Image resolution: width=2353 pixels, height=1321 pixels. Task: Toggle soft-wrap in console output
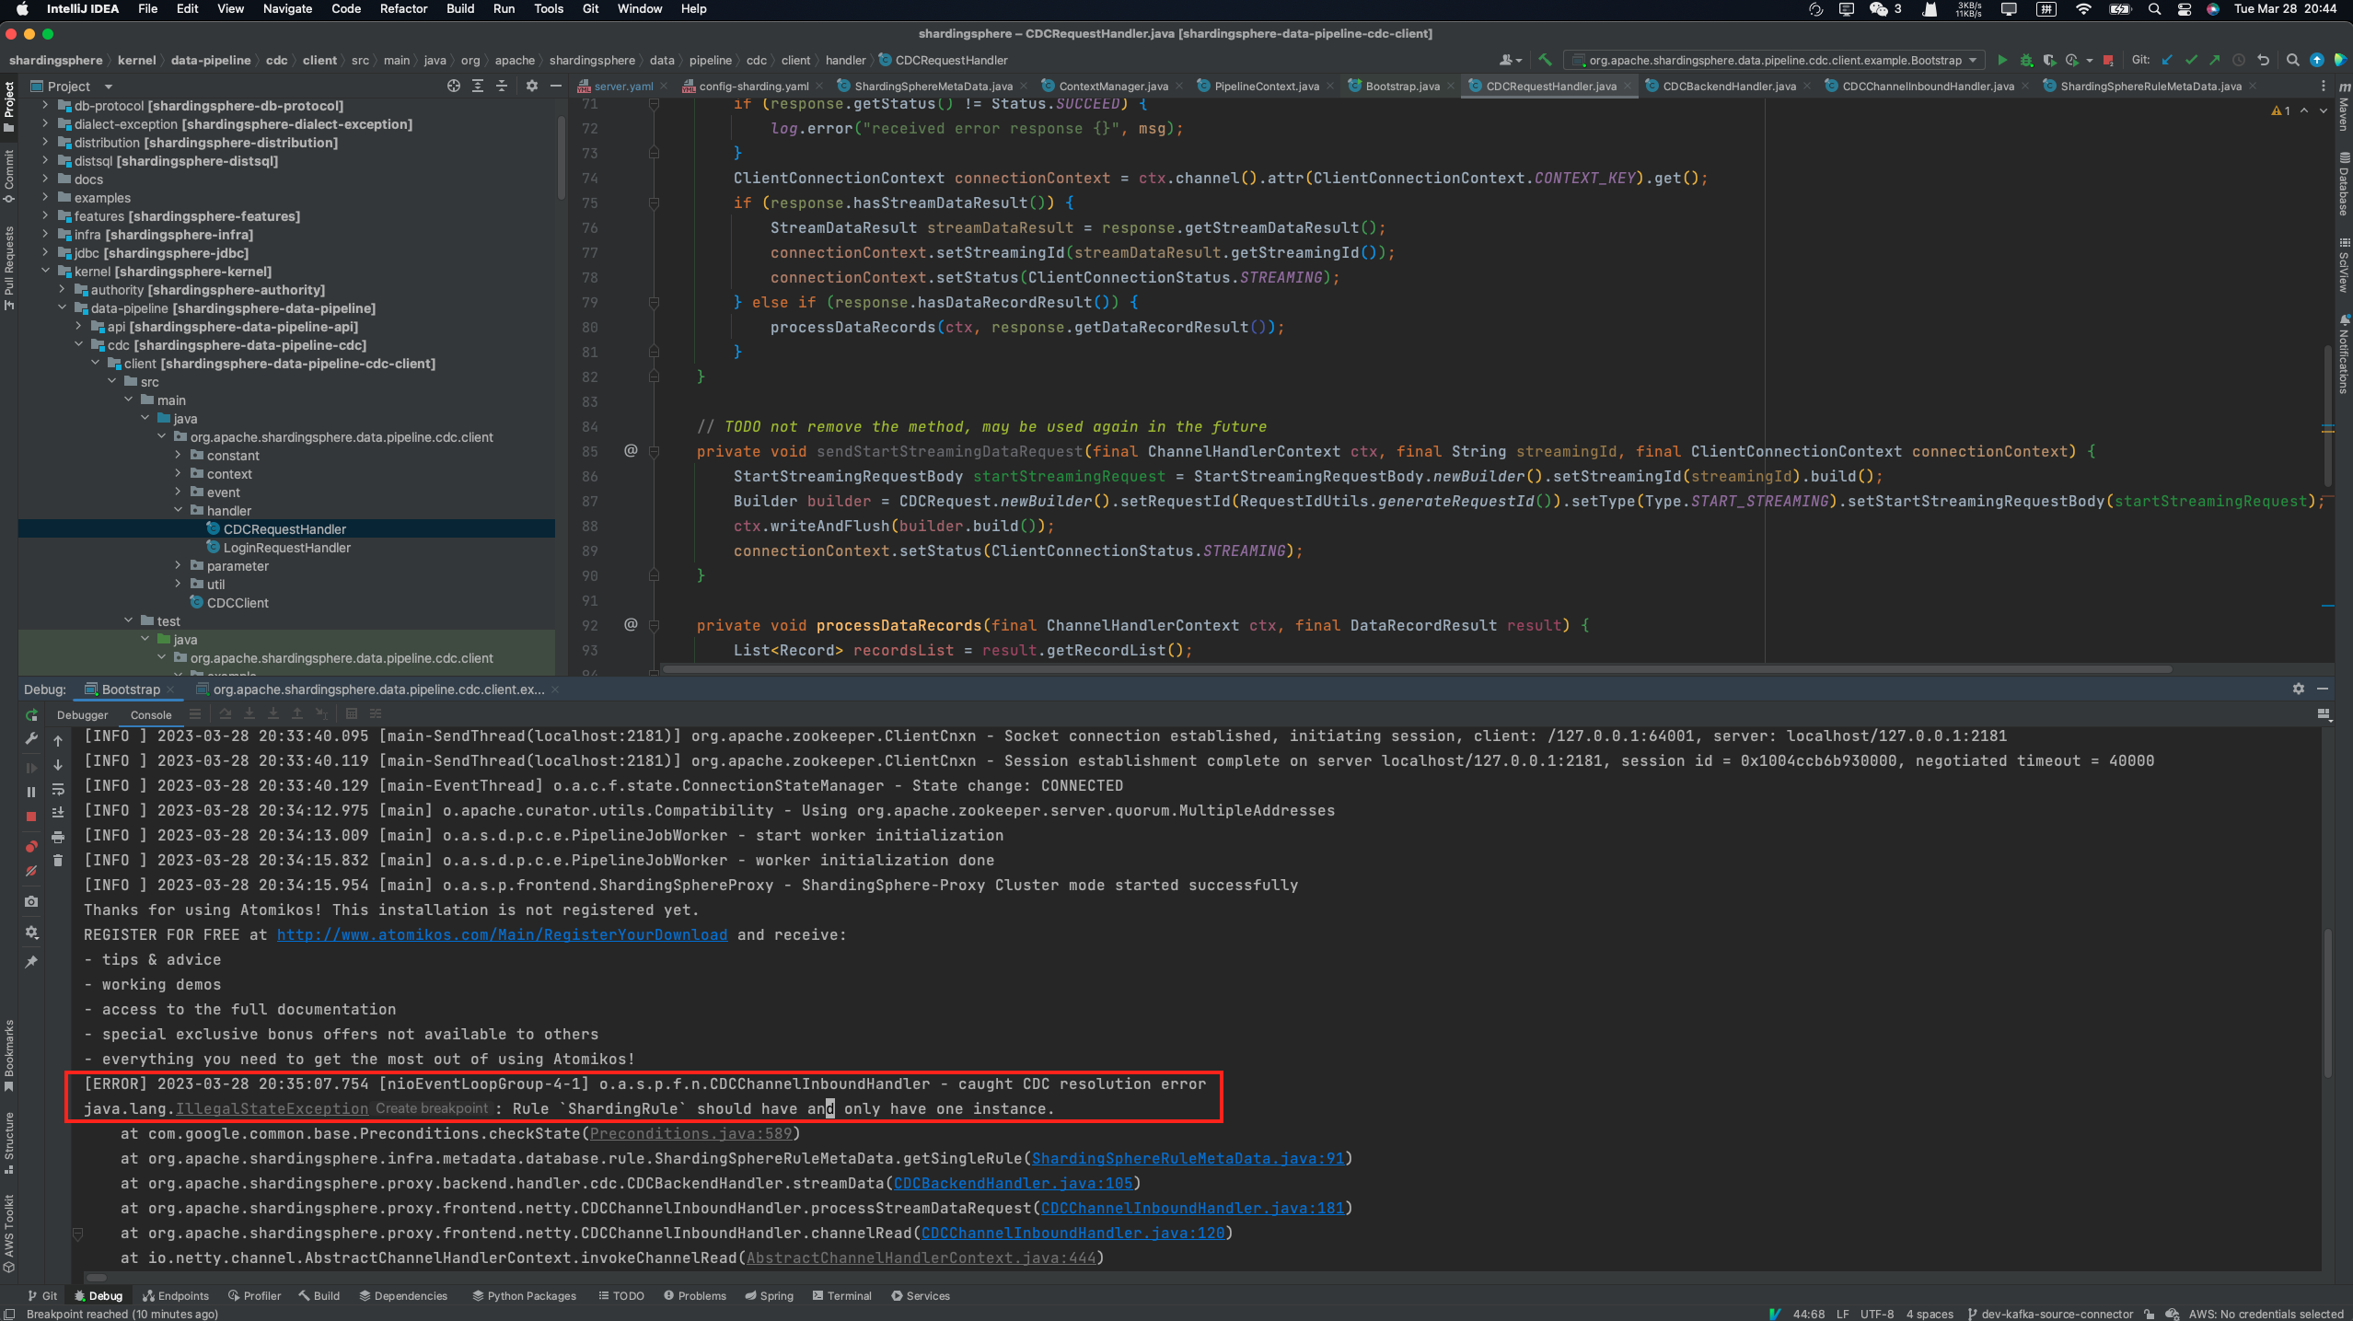[58, 790]
